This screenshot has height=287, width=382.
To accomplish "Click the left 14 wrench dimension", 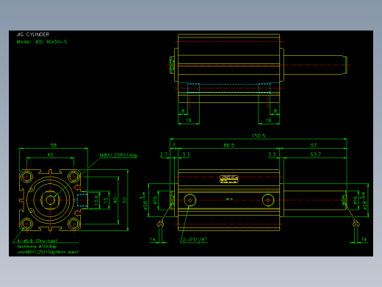I will coord(153,239).
